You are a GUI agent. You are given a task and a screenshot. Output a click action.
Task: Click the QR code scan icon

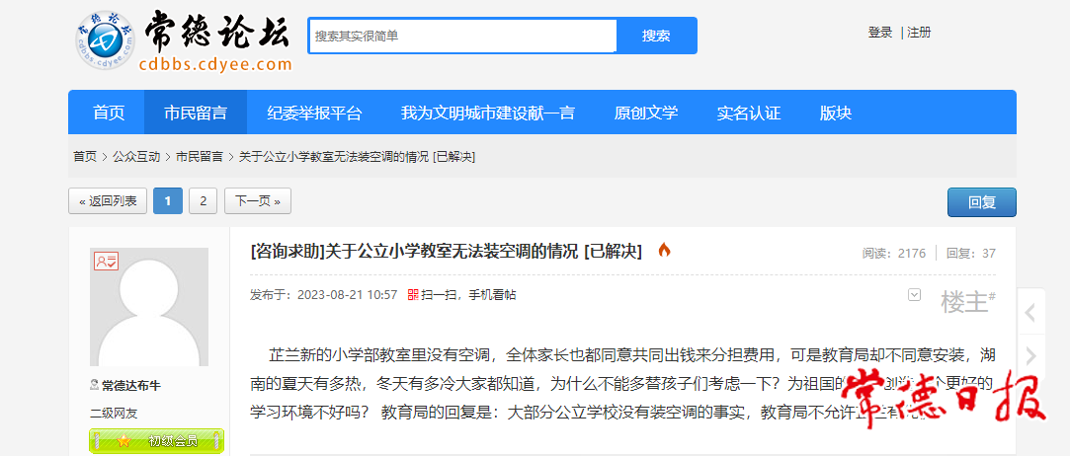[x=413, y=294]
